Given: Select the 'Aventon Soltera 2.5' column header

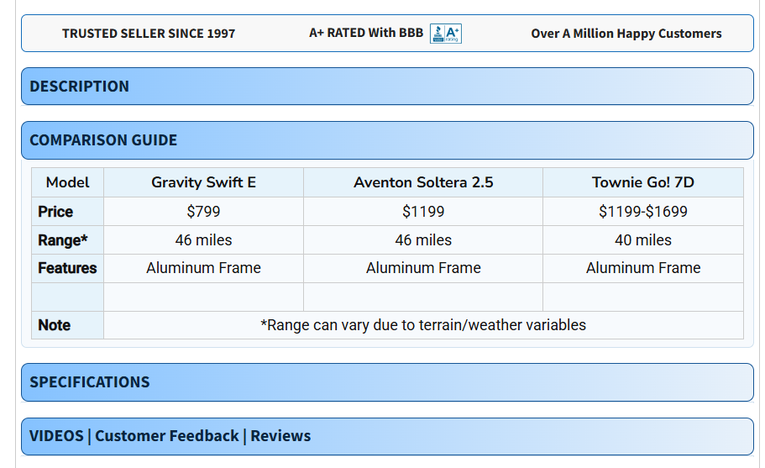Looking at the screenshot, I should coord(423,182).
